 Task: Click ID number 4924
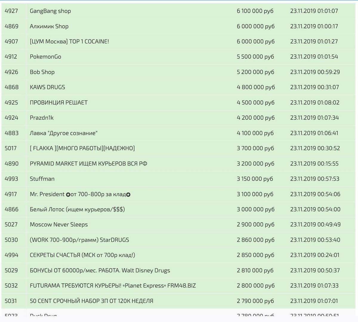click(11, 118)
